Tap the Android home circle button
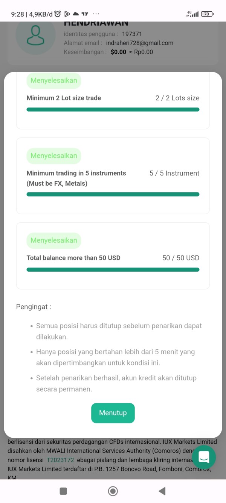This screenshot has height=503, width=226. pyautogui.click(x=113, y=491)
